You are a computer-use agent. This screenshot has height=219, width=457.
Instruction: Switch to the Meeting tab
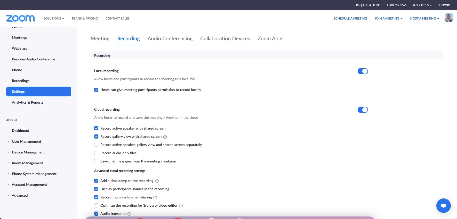click(x=100, y=39)
